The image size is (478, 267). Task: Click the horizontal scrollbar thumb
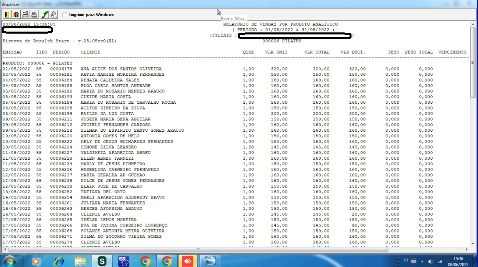[x=198, y=249]
